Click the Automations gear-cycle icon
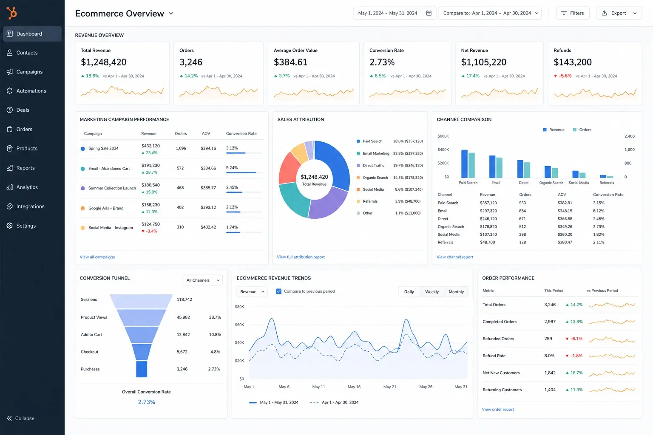Image resolution: width=653 pixels, height=435 pixels. pos(10,91)
